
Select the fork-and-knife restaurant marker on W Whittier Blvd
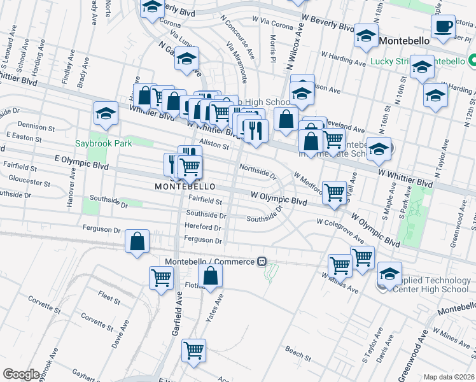point(256,132)
